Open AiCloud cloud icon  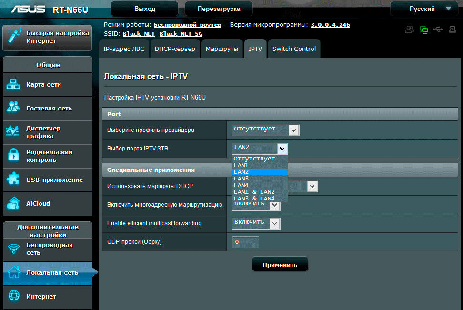tap(13, 203)
